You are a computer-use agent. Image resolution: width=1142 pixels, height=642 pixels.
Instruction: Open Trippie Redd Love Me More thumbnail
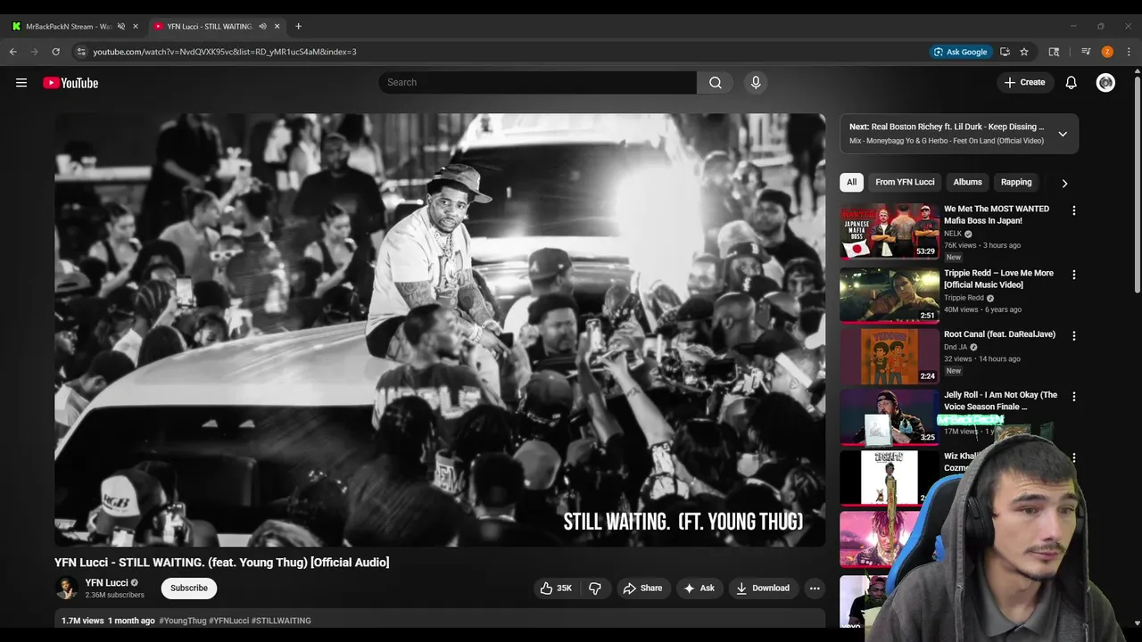pos(890,295)
